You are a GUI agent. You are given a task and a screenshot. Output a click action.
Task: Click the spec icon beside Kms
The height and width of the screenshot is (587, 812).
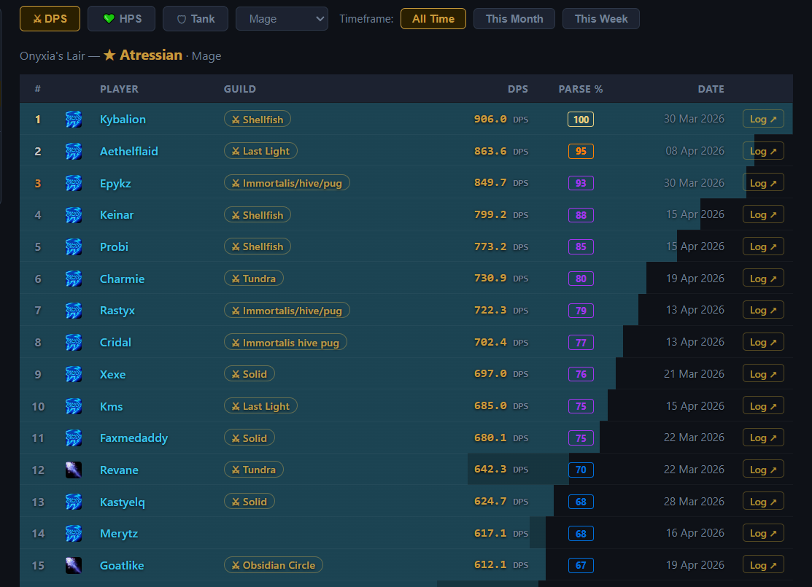pyautogui.click(x=74, y=406)
